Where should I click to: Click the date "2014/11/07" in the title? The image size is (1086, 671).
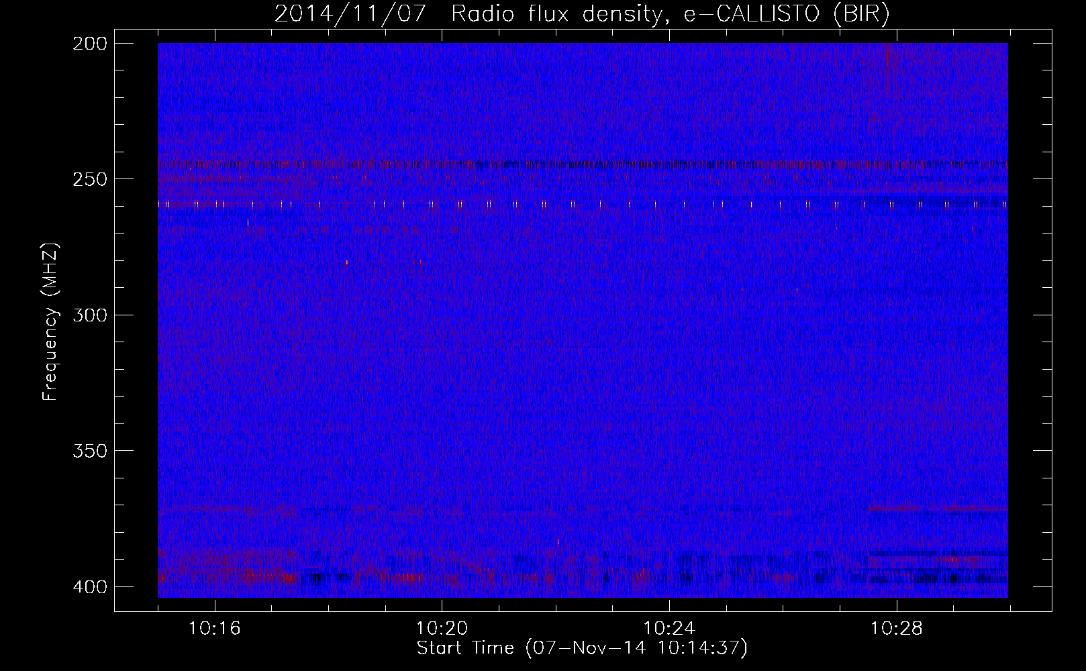(350, 14)
